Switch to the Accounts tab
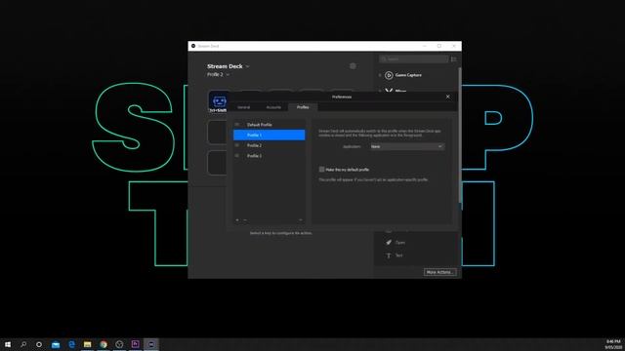Screen dimensions: 625x351 click(273, 107)
